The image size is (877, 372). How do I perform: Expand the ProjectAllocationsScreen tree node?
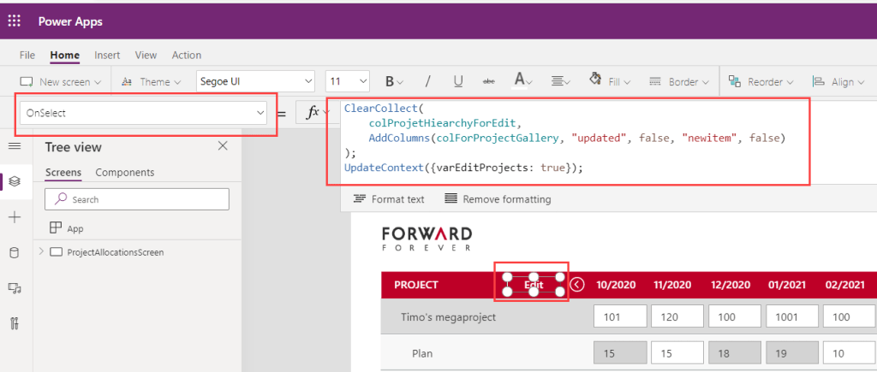[x=40, y=252]
